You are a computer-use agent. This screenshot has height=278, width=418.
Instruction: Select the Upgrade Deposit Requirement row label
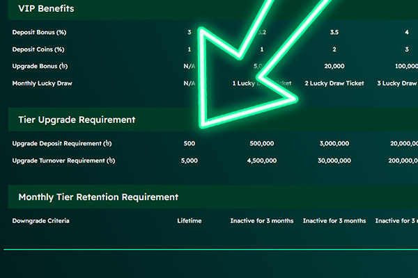[62, 144]
